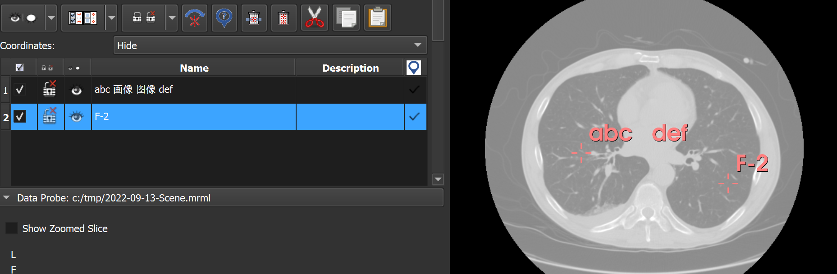Click red crosshair glyph near abc label
Screen dimensions: 837x274
(x=581, y=153)
